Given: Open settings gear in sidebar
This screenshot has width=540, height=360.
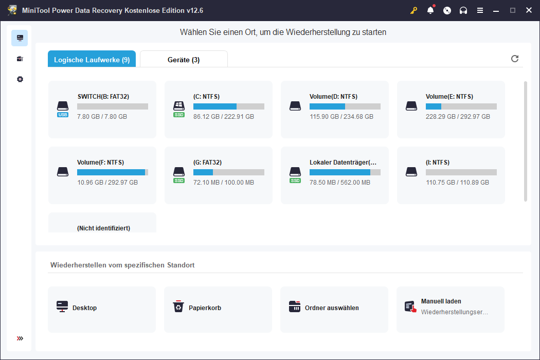Looking at the screenshot, I should 20,79.
